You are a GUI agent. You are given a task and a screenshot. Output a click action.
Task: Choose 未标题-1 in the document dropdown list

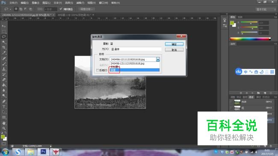pyautogui.click(x=135, y=67)
